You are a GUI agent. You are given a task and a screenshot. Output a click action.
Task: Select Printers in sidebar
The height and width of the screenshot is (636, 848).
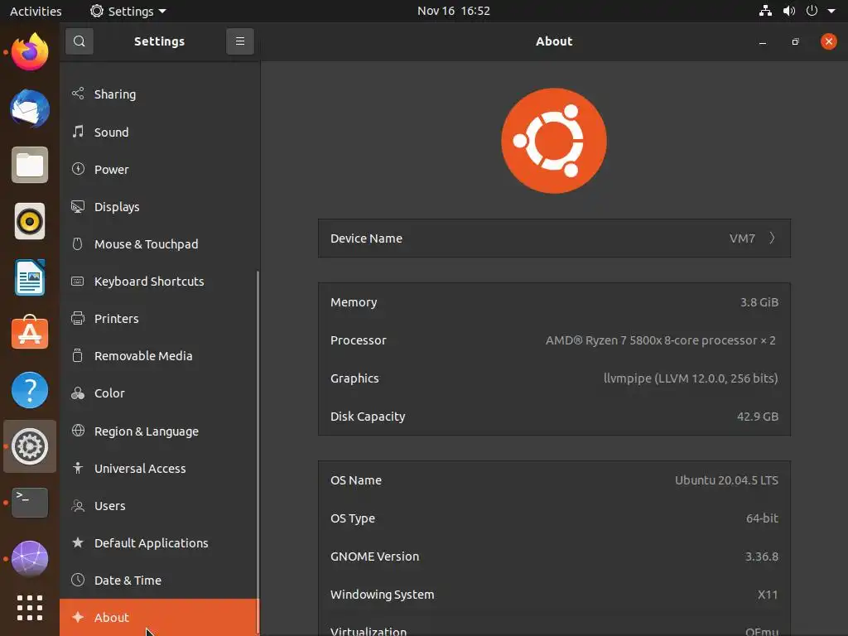click(x=160, y=319)
